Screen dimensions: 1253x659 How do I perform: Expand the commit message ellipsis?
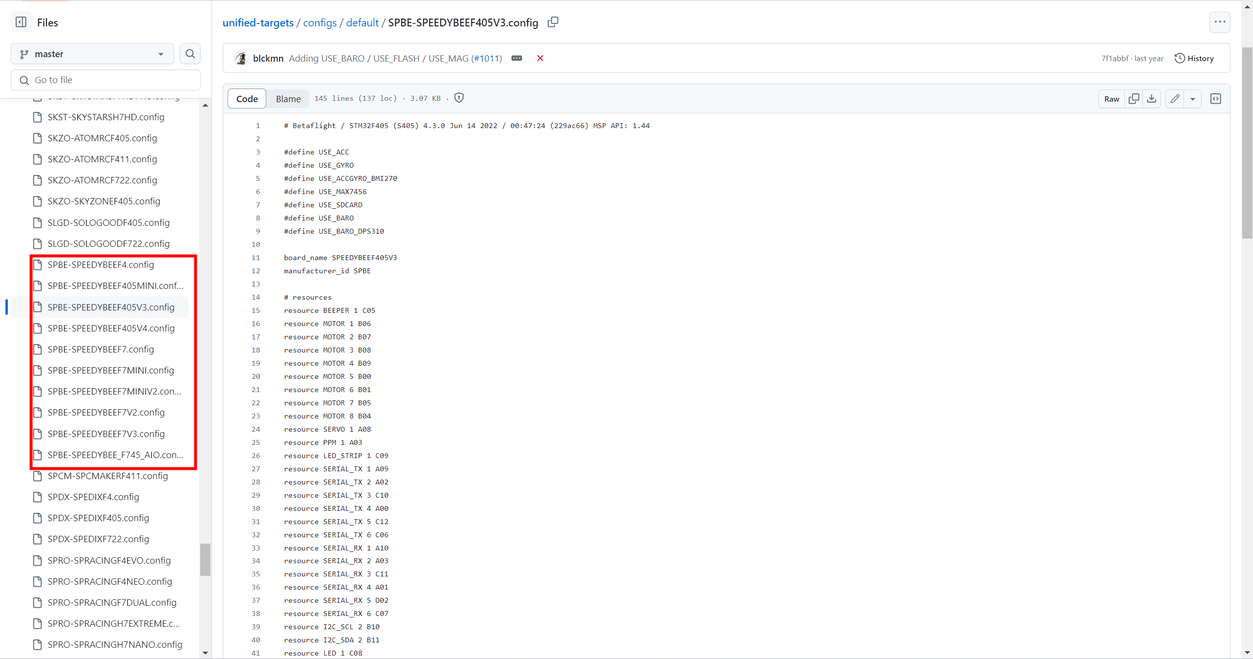(x=516, y=58)
